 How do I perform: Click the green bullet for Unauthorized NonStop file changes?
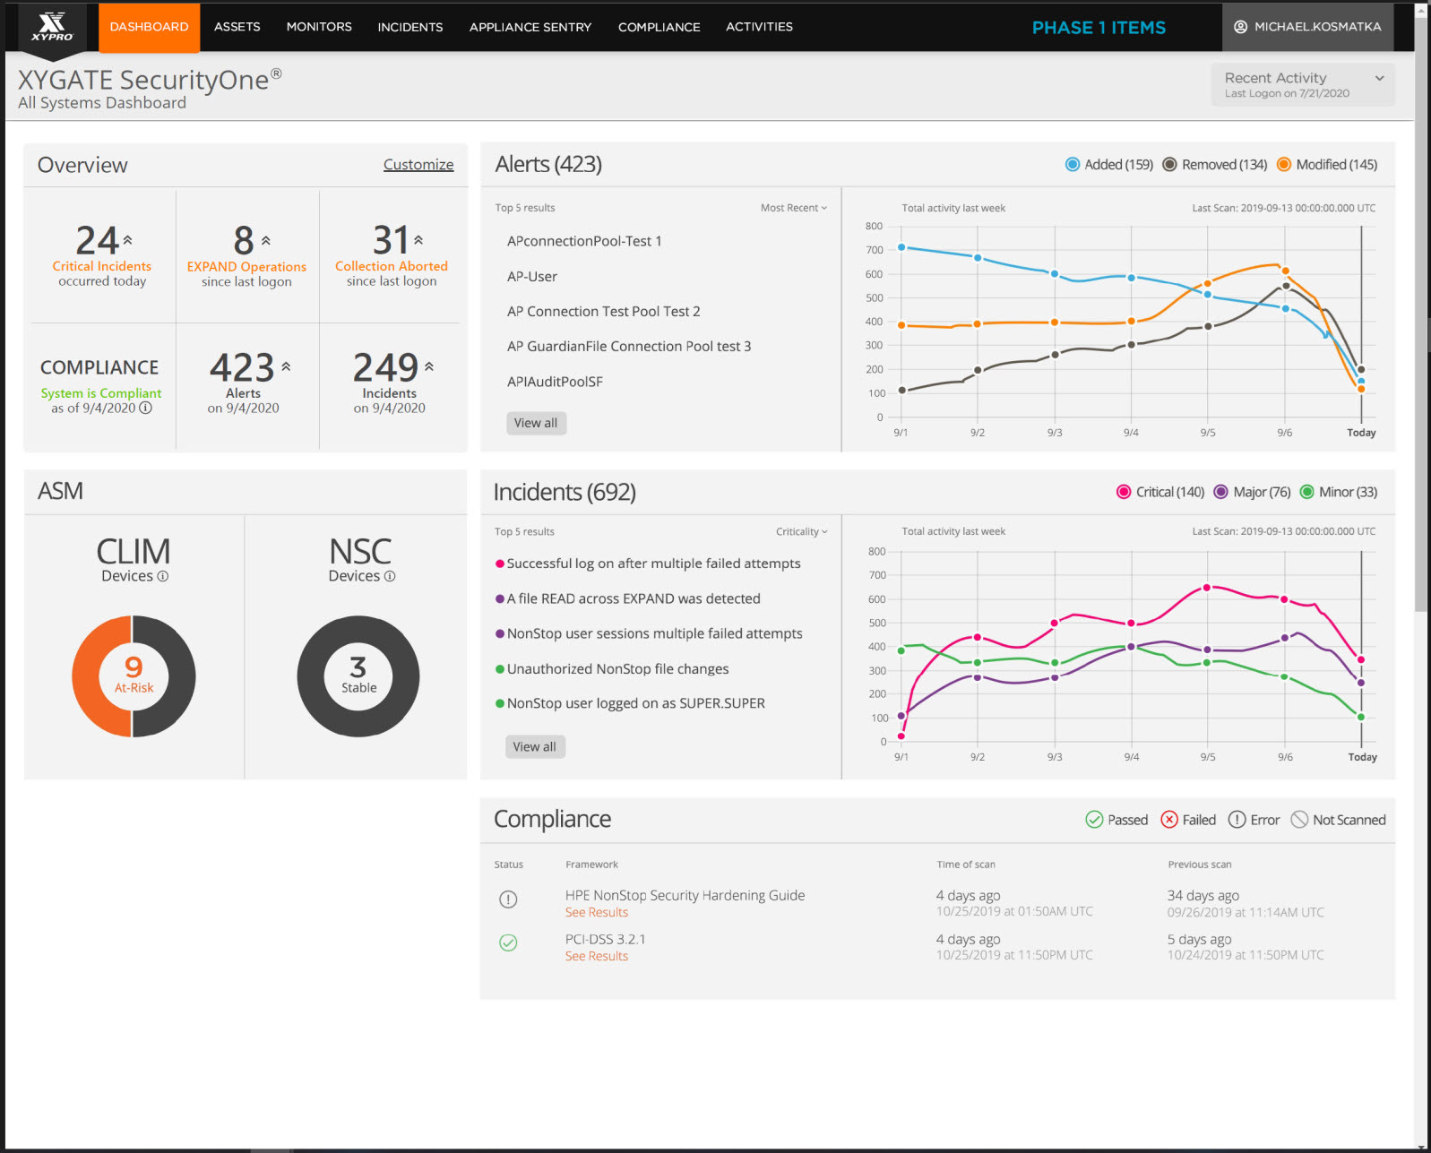[x=500, y=669]
